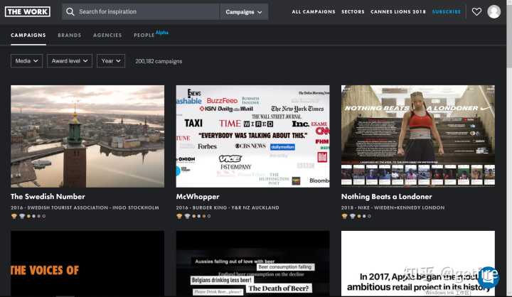Expand the Year filter dropdown
The image size is (512, 297).
coord(111,61)
